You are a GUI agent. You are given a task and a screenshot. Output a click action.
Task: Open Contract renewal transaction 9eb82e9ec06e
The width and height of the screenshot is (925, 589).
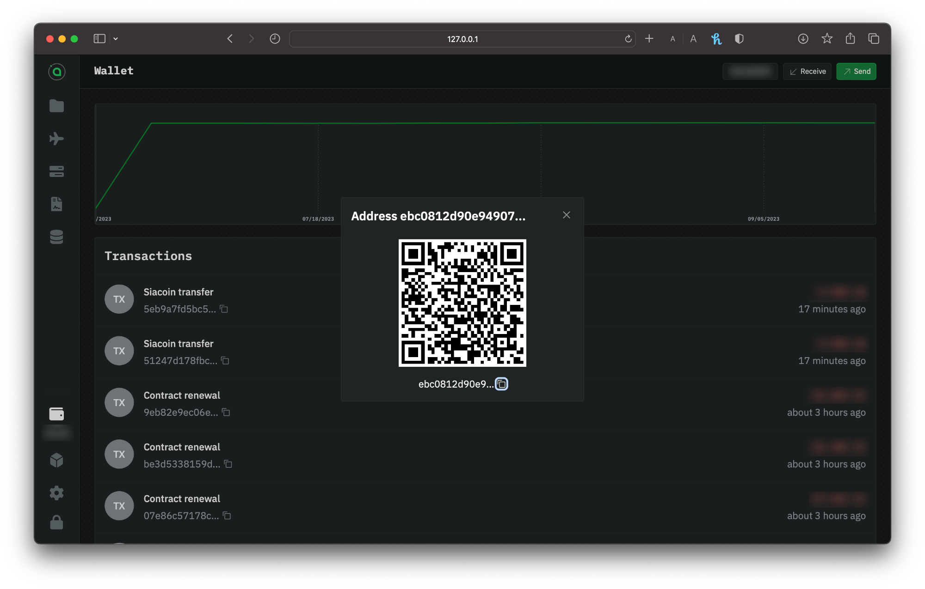pos(182,395)
